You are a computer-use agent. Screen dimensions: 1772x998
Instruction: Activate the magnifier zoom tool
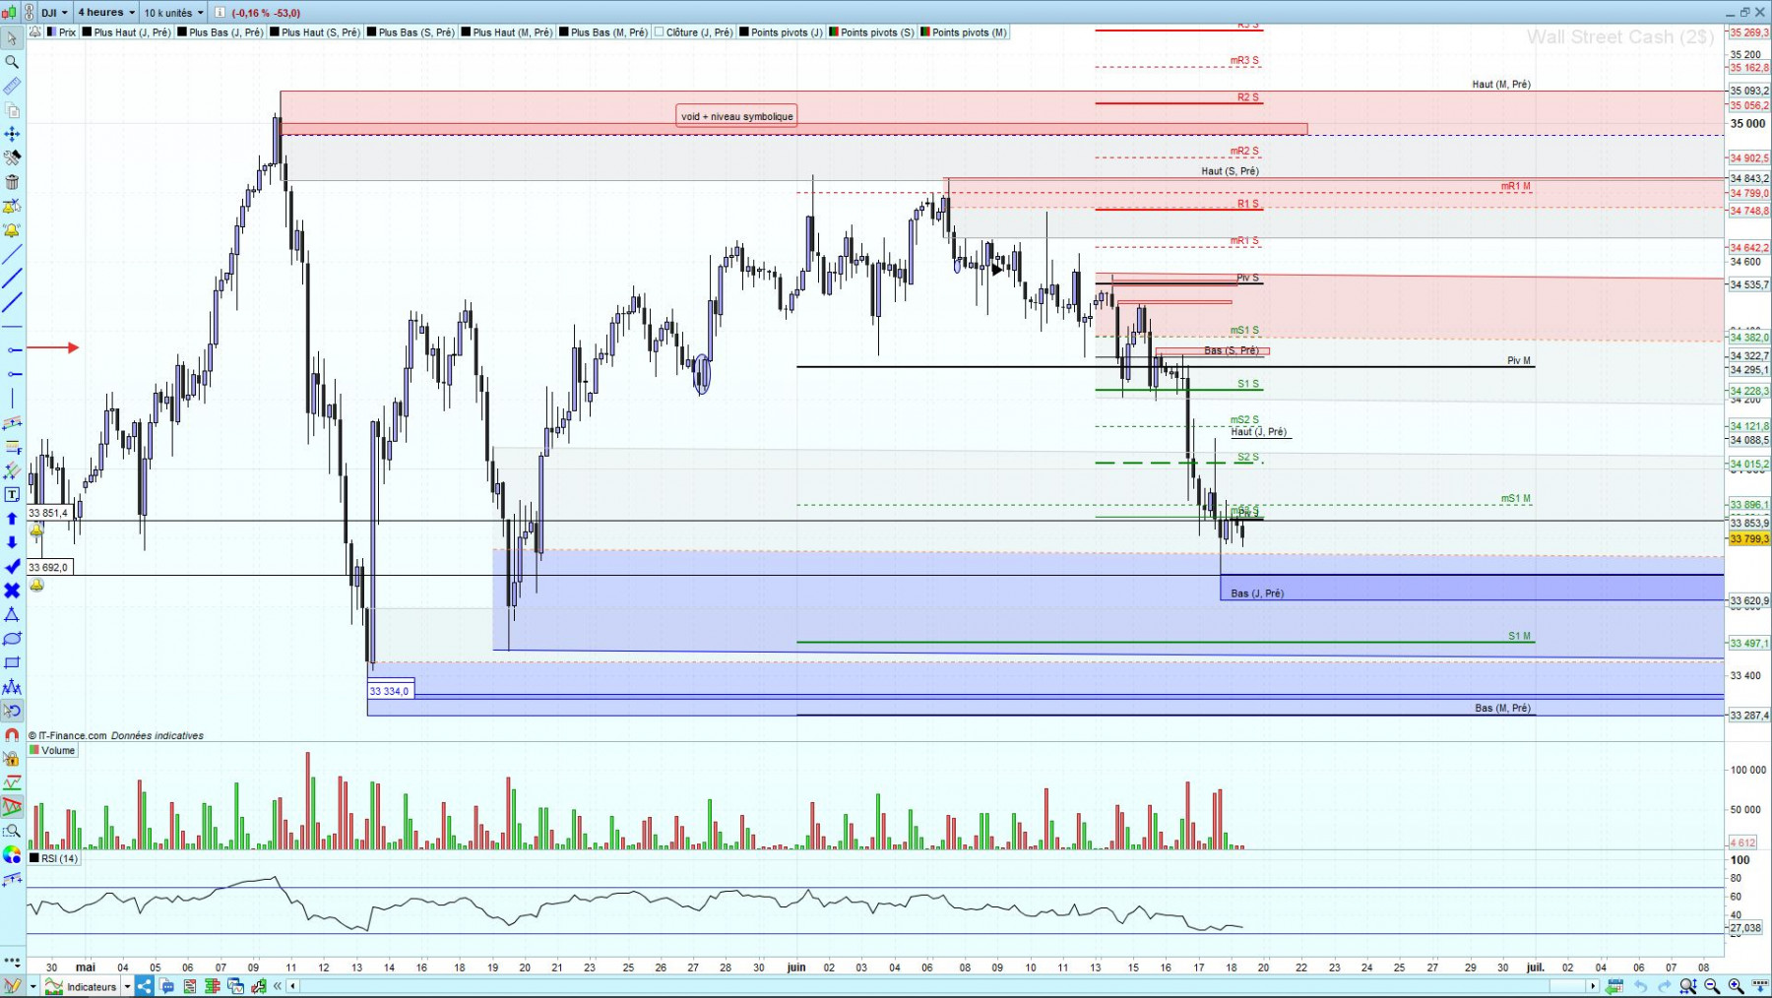(12, 62)
